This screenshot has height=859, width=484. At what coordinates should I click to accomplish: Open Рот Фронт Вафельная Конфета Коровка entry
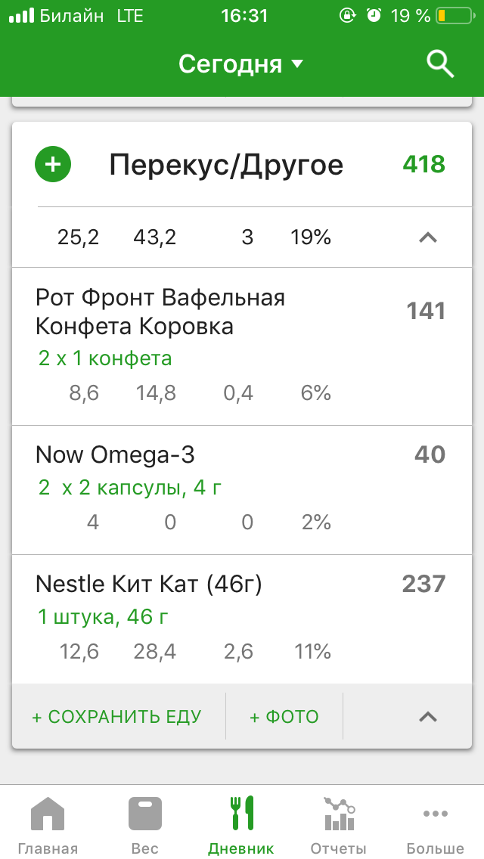(x=160, y=312)
